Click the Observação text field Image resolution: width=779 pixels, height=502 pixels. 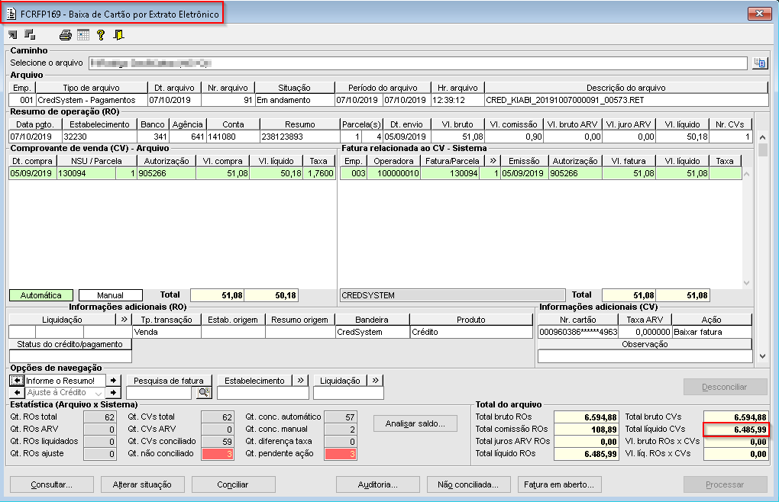[645, 356]
